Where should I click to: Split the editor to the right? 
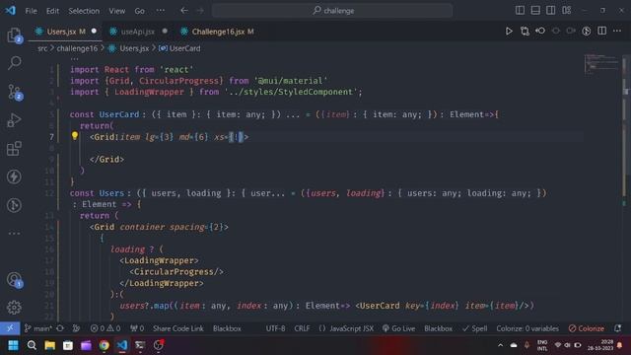click(x=602, y=31)
